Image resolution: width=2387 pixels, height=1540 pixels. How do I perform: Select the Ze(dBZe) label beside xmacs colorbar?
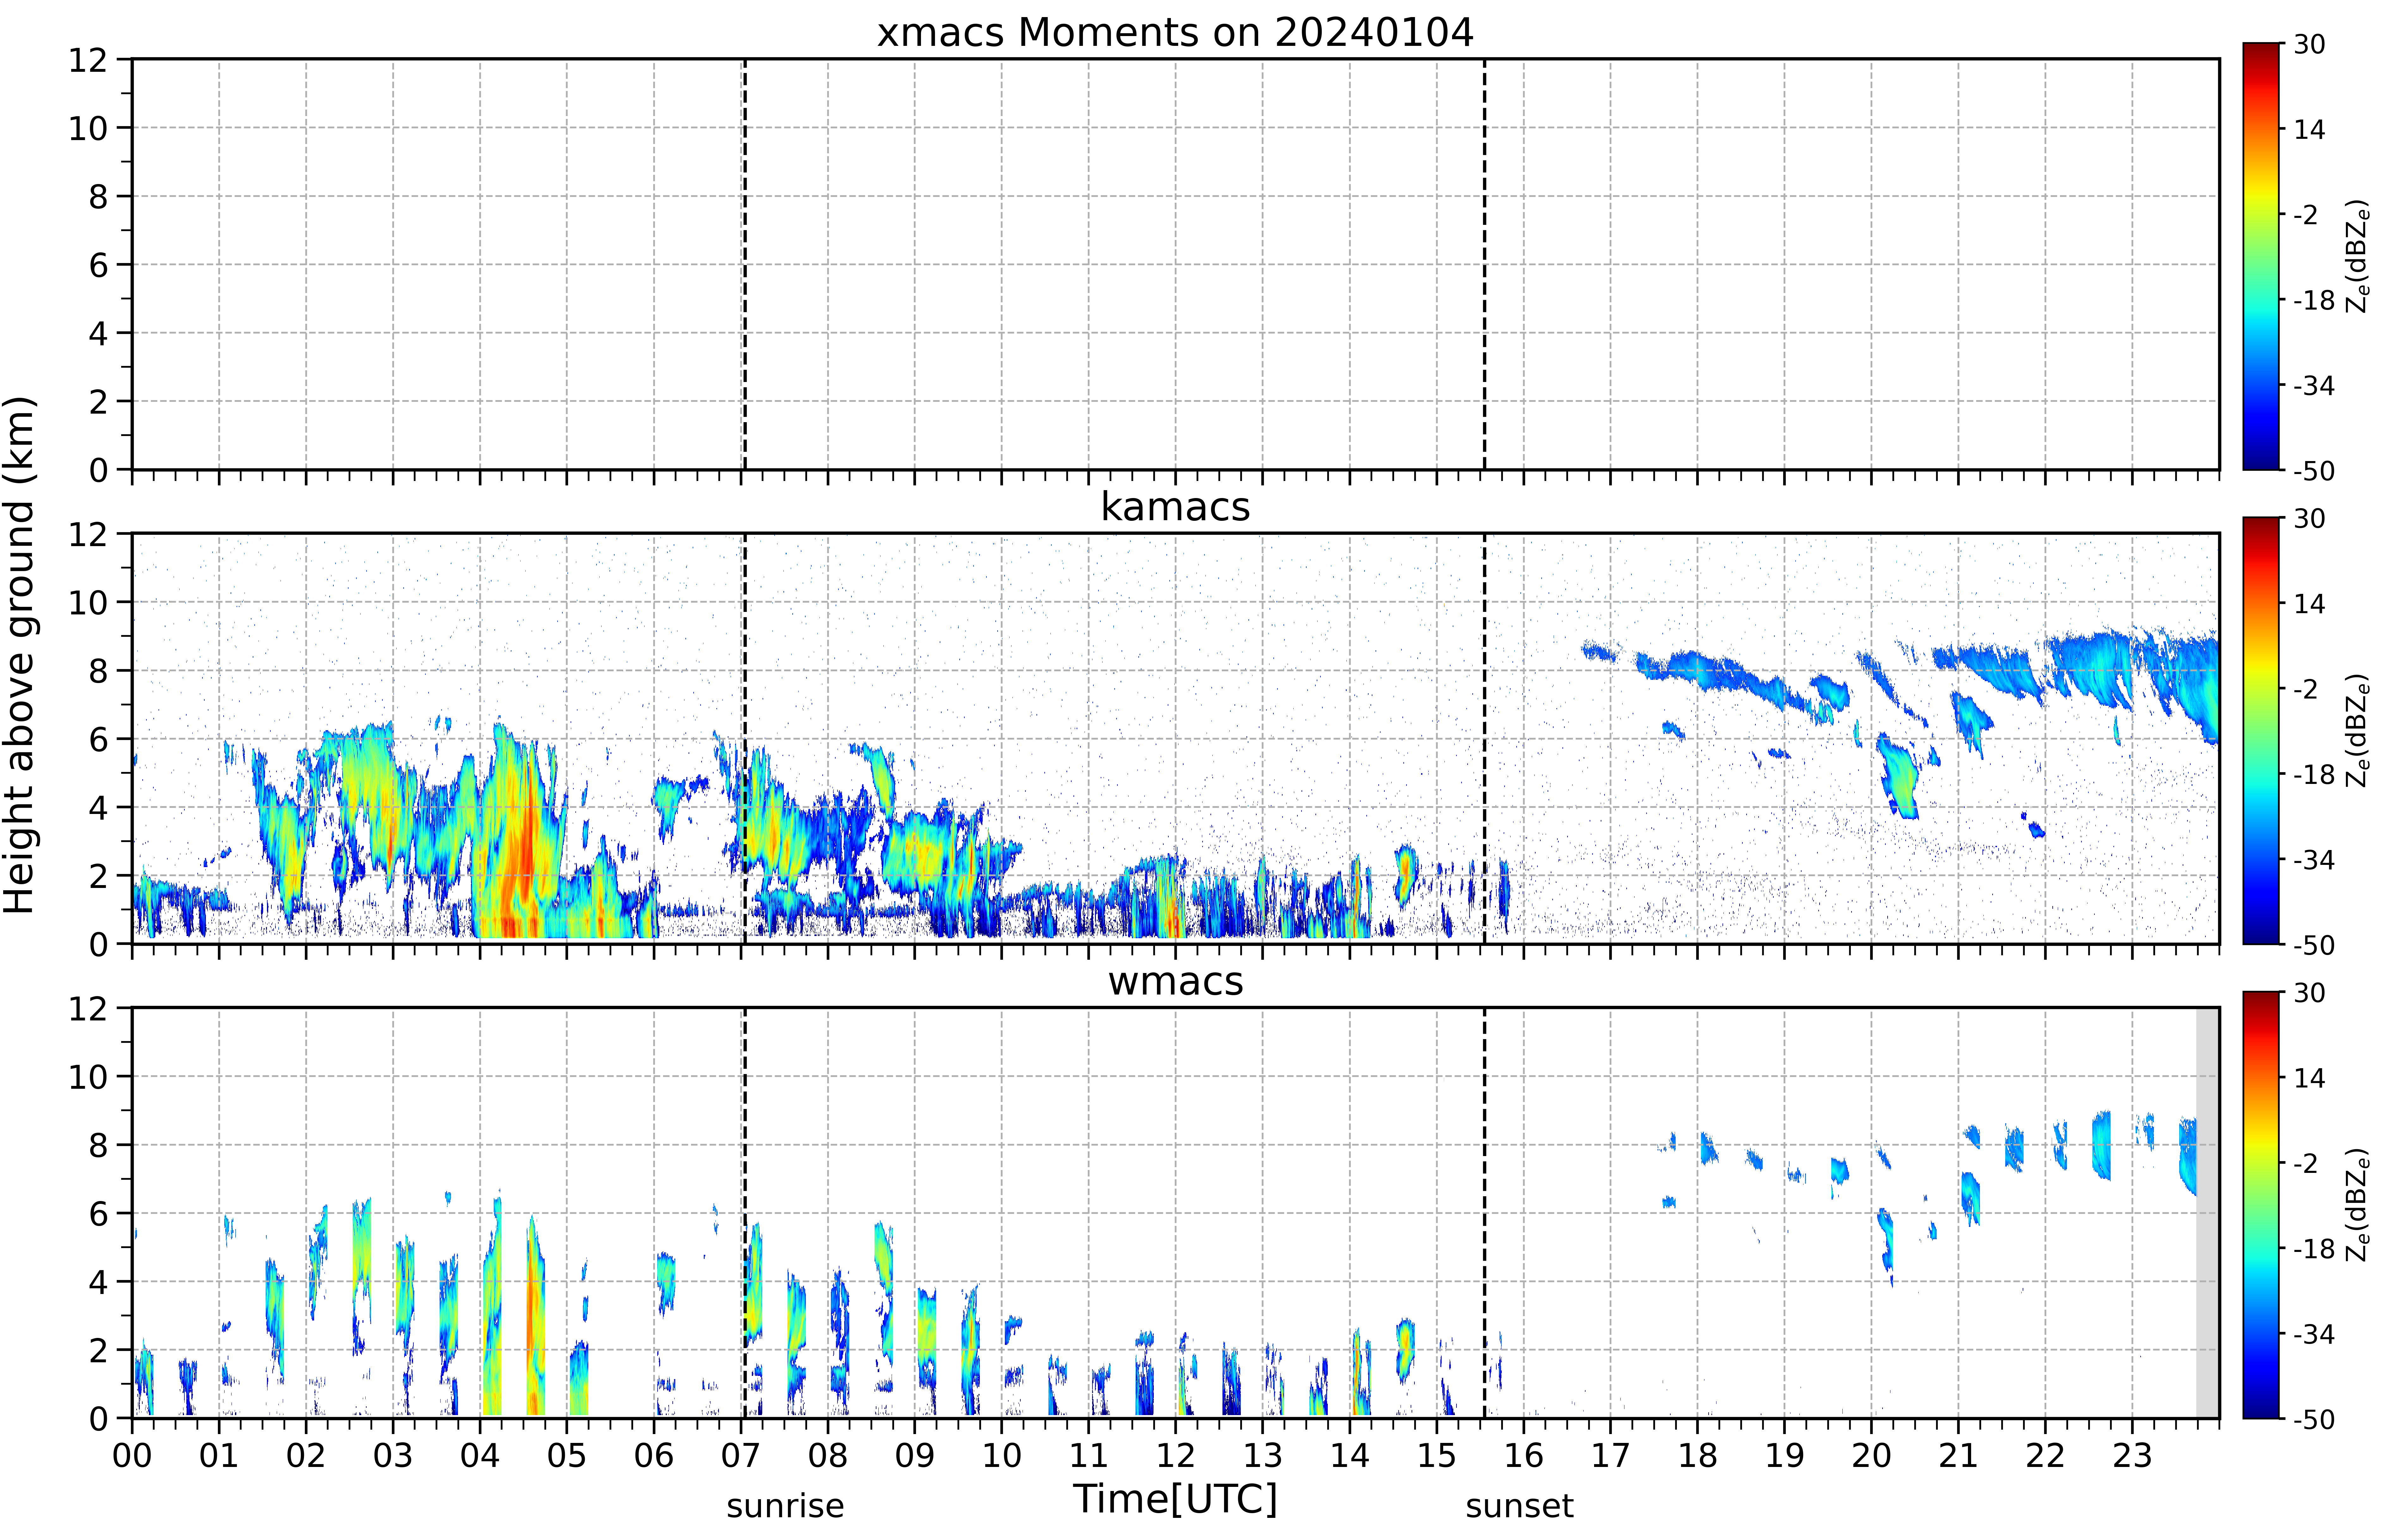pyautogui.click(x=2357, y=256)
